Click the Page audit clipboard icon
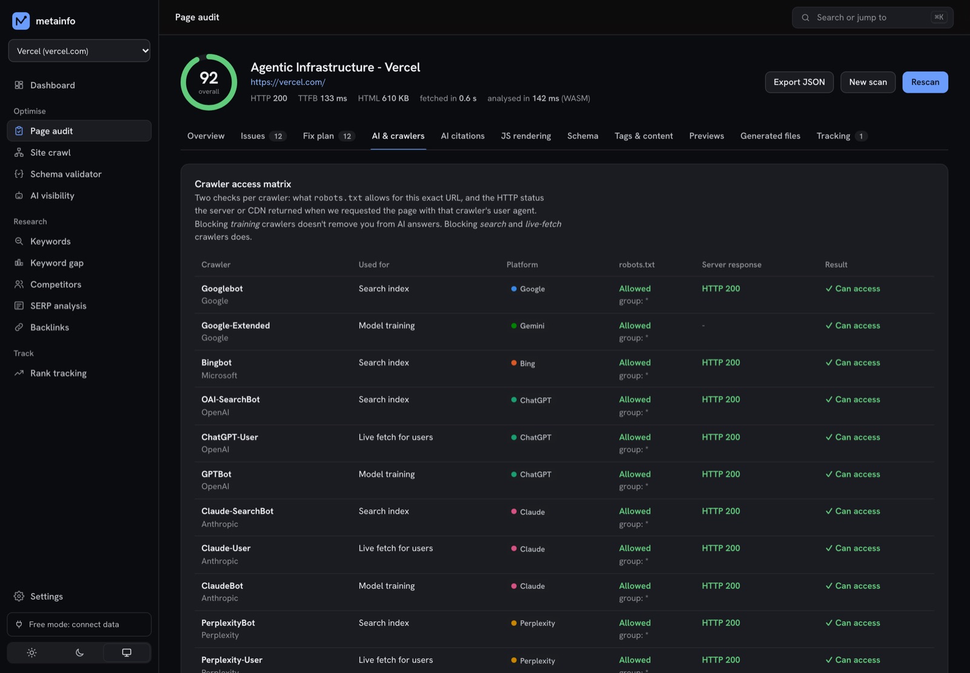The width and height of the screenshot is (970, 673). click(x=19, y=131)
